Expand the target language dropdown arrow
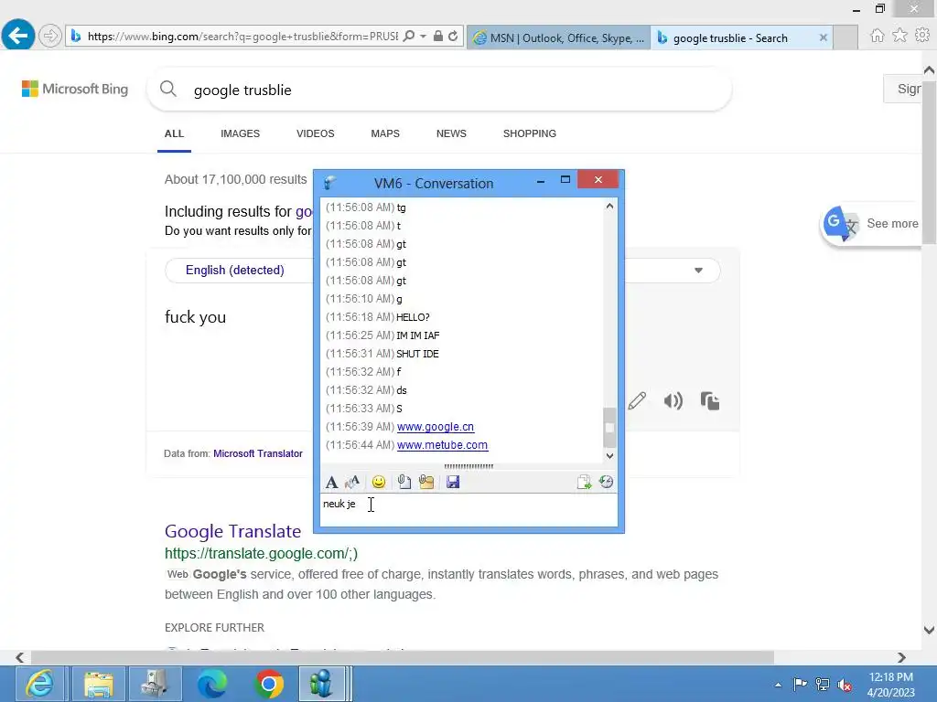937x702 pixels. coord(698,271)
